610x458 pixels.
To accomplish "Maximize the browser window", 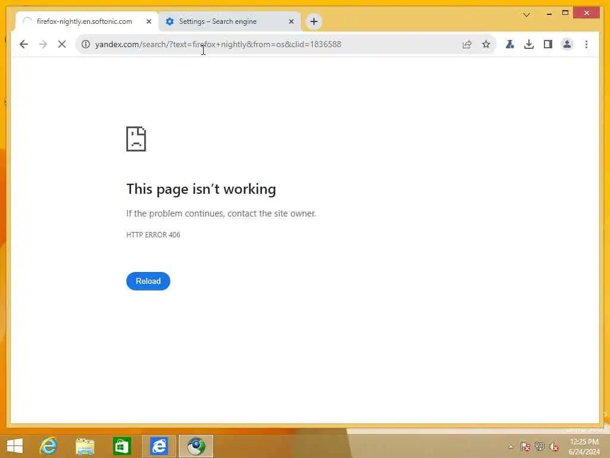I will click(565, 13).
